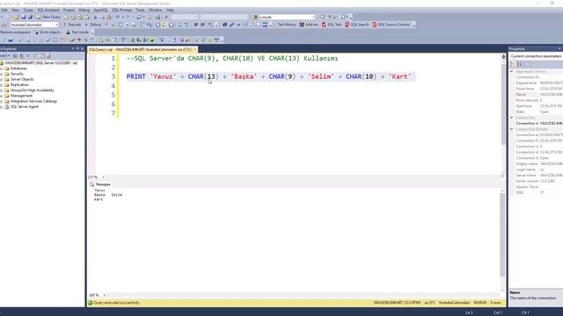Click the Save toolbar icon
The image size is (563, 316).
point(24,17)
